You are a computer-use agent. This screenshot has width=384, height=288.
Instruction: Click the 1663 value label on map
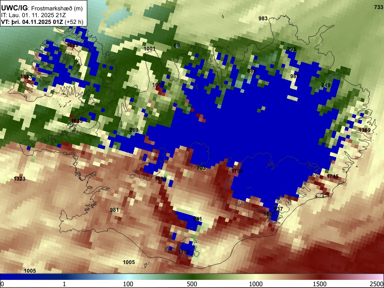pos(158,85)
